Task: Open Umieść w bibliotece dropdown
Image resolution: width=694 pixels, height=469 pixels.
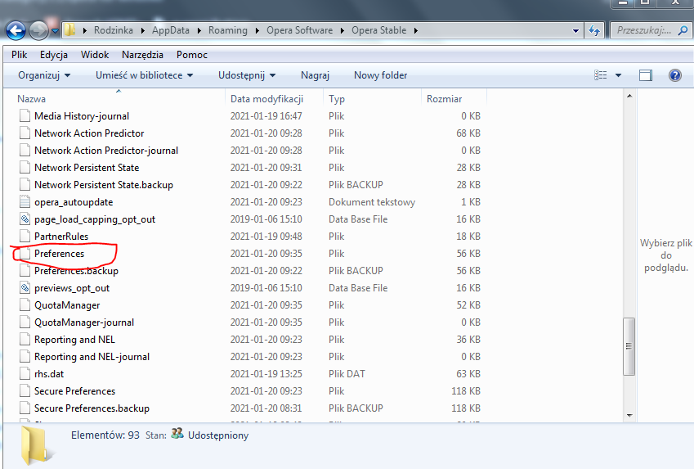Action: [x=145, y=75]
